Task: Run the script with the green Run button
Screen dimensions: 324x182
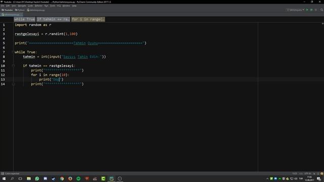Action: tap(307, 10)
